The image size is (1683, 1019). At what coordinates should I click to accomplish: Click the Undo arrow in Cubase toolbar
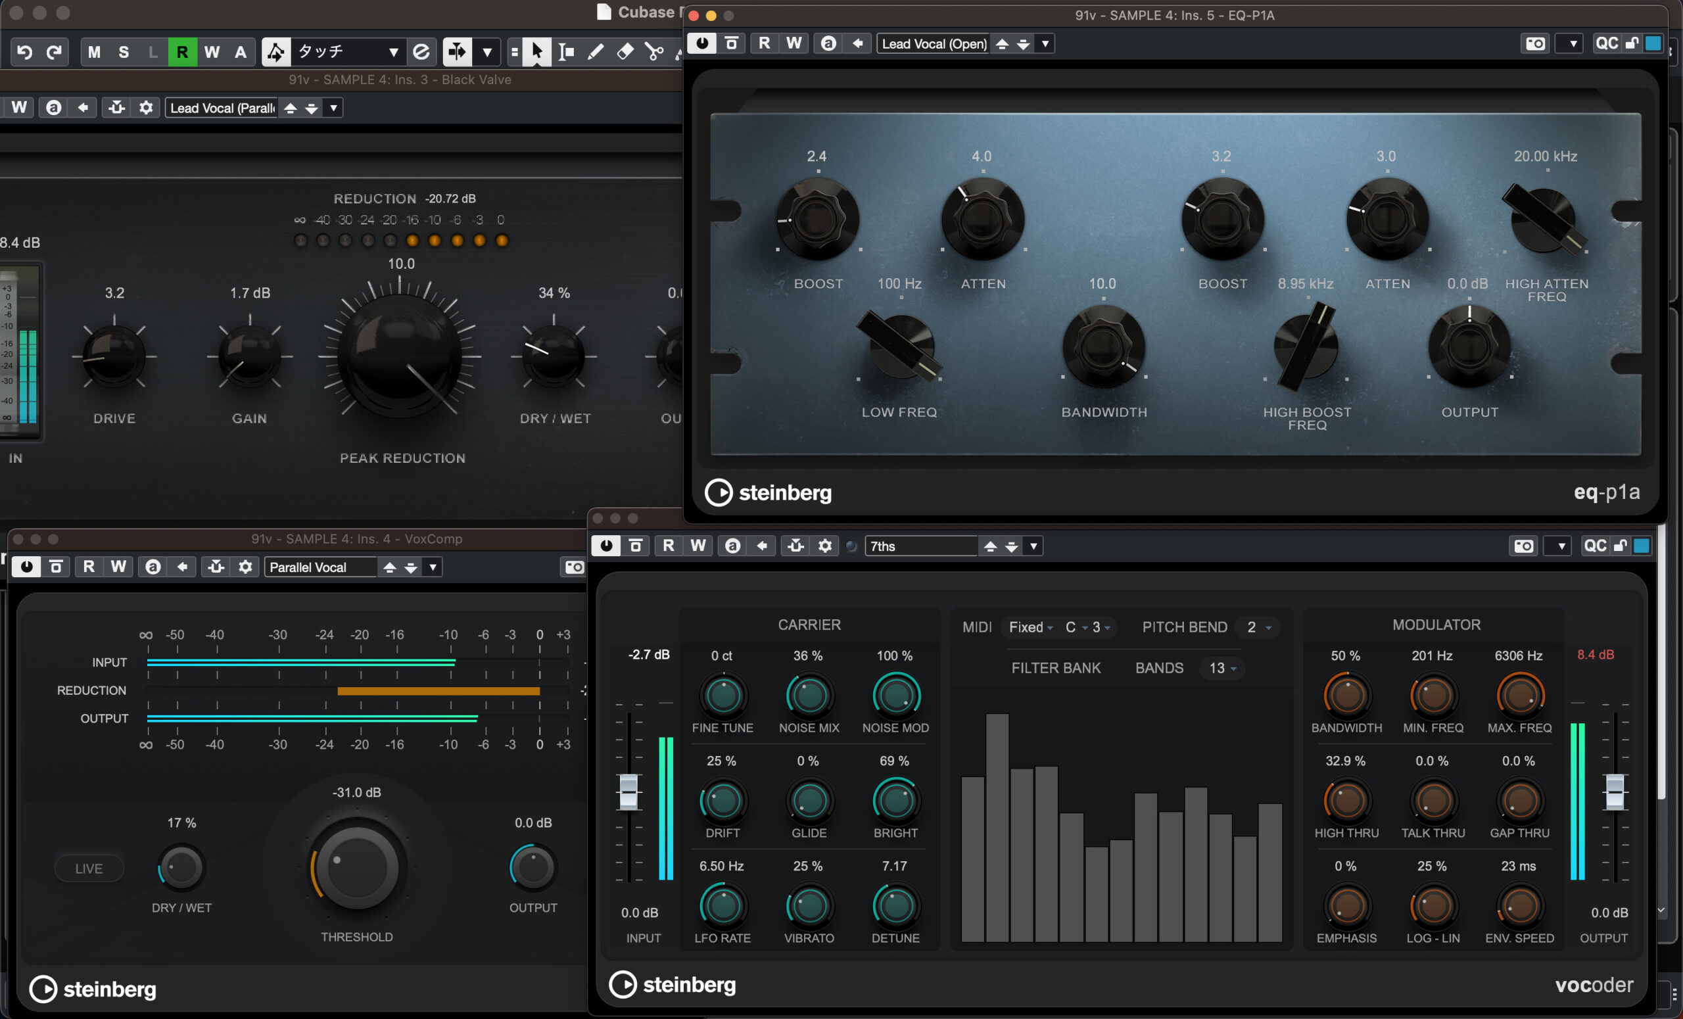[24, 52]
